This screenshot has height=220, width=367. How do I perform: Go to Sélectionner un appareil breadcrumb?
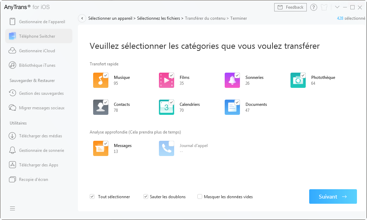(110, 18)
